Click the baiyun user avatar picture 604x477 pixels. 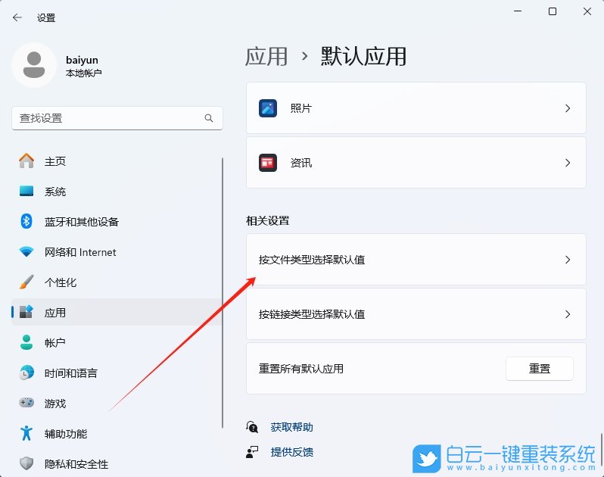click(34, 65)
